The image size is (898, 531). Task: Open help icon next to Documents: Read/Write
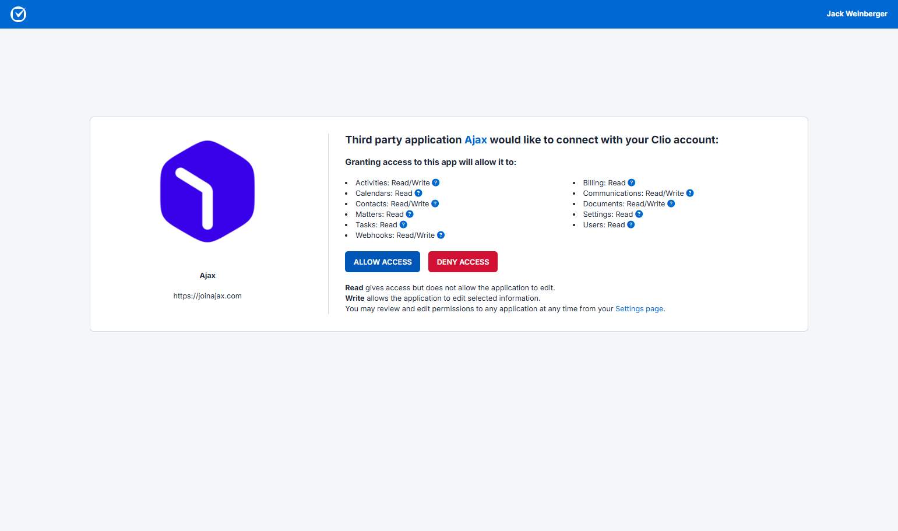(671, 203)
